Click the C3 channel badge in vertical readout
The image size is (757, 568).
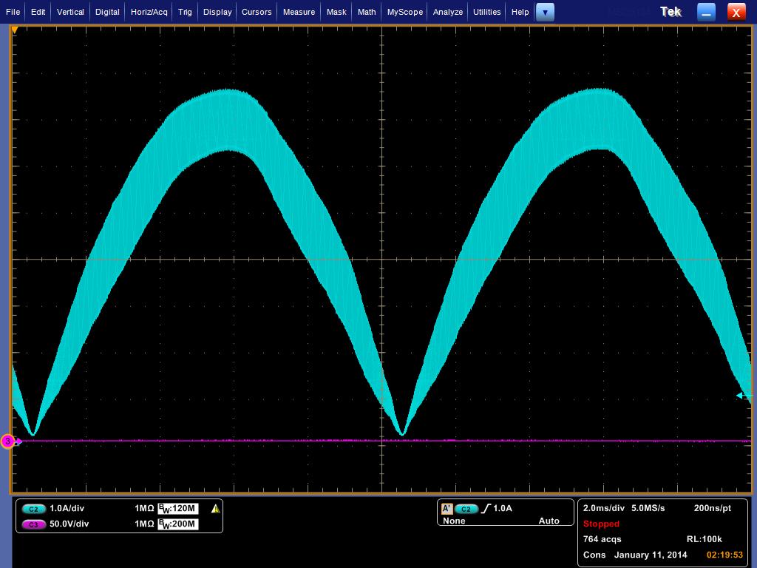click(x=34, y=524)
